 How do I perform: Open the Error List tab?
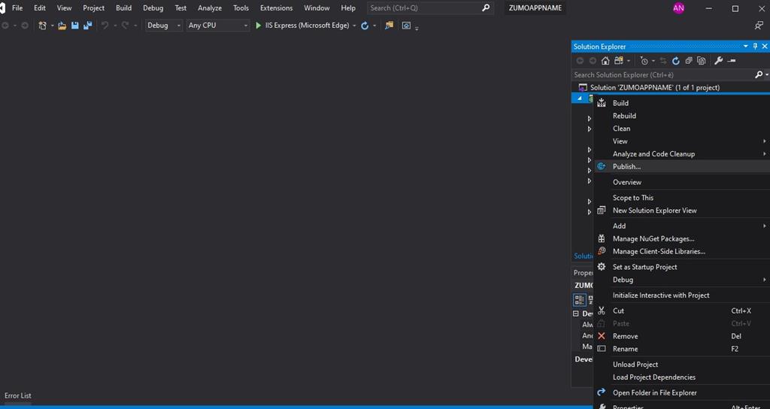pos(18,395)
